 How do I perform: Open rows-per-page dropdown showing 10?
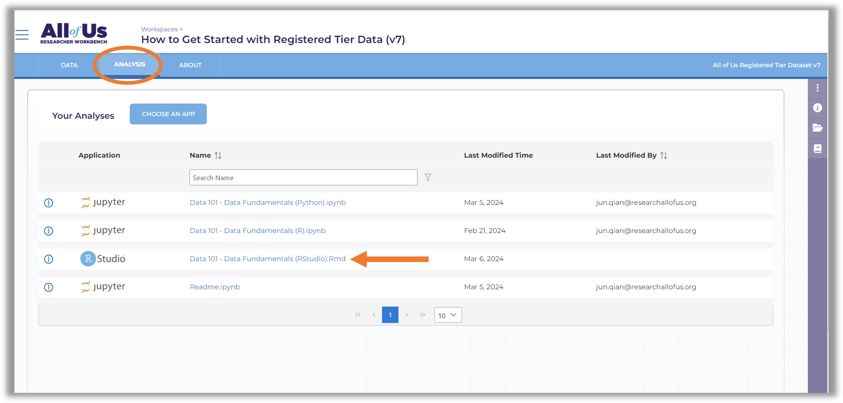[448, 315]
